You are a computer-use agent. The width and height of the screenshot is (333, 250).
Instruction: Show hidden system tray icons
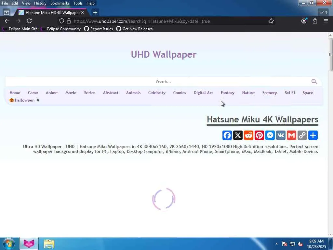pos(276,244)
